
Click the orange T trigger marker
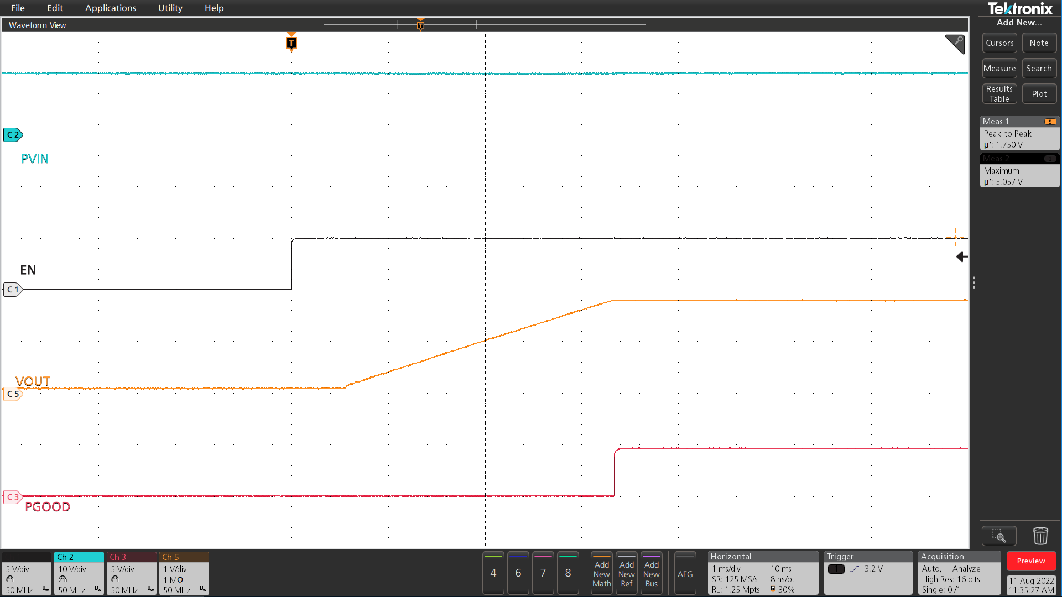(291, 43)
